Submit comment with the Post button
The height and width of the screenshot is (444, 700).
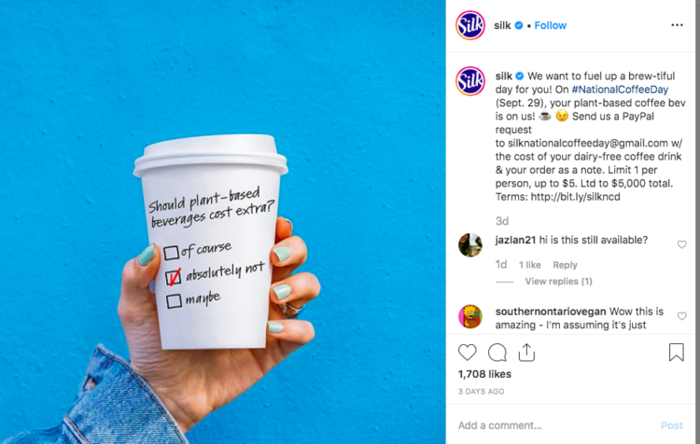(x=671, y=425)
